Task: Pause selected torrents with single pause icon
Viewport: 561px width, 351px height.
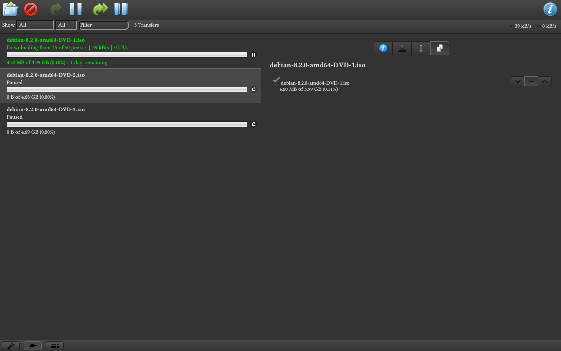Action: click(x=76, y=9)
